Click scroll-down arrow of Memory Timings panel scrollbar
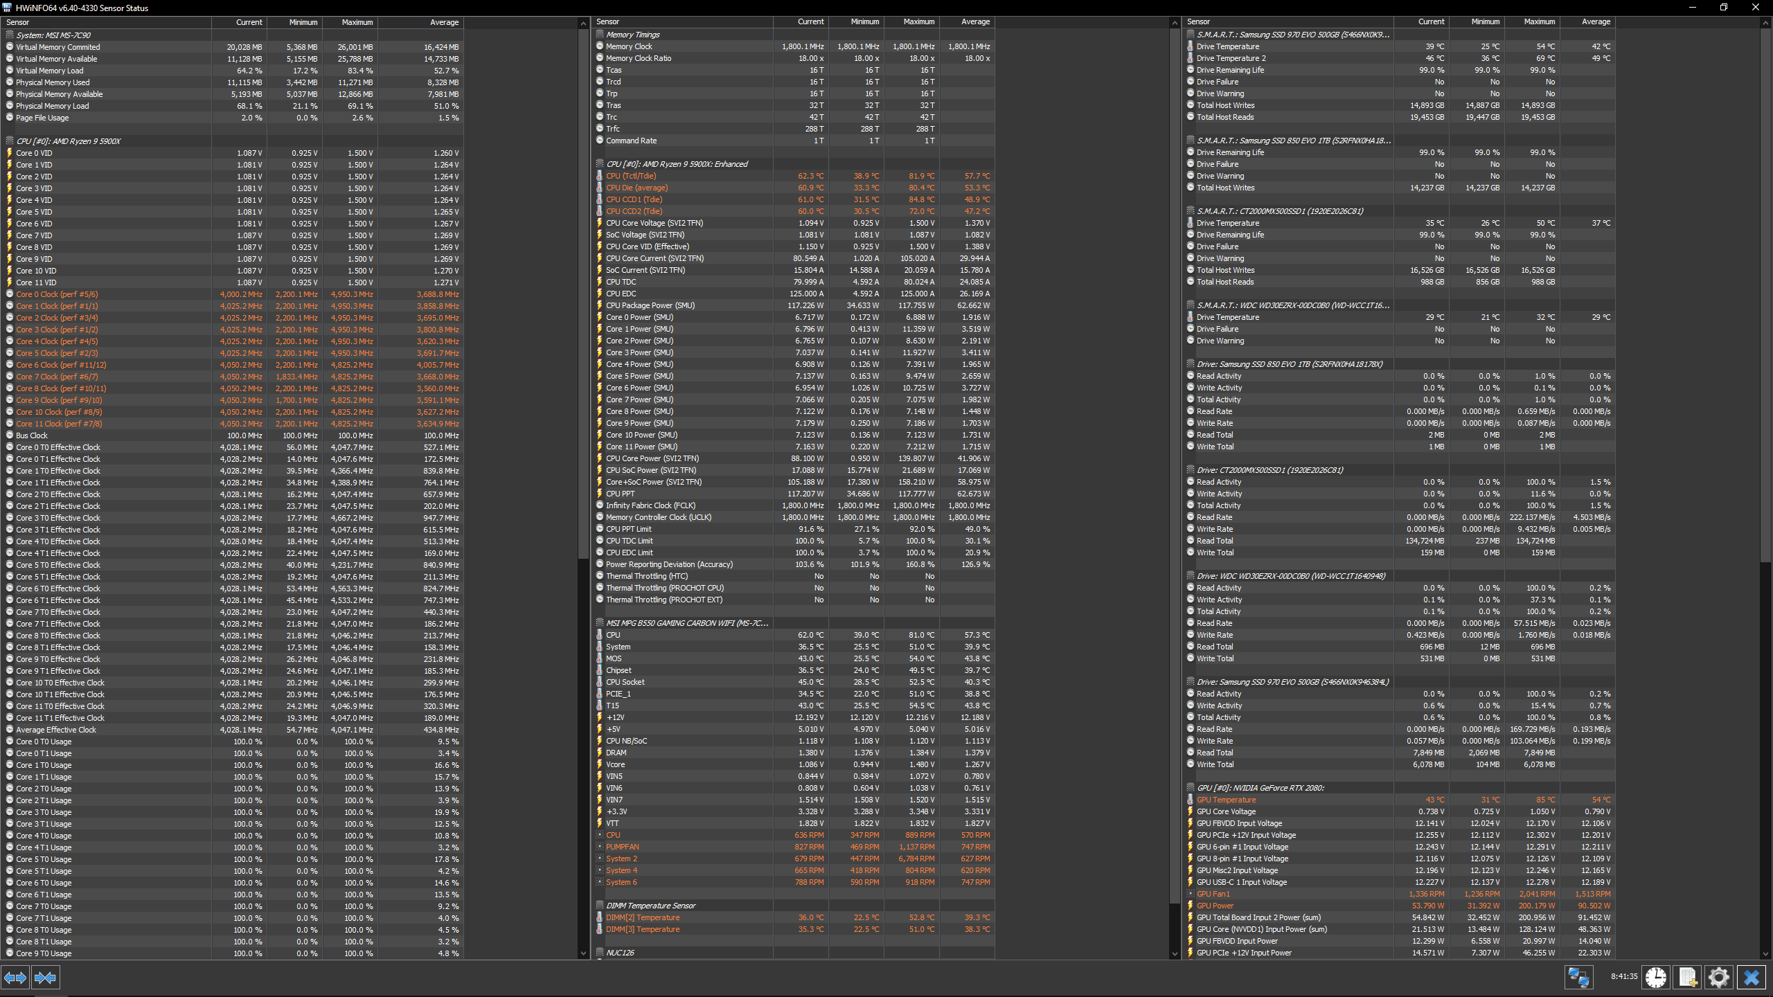Viewport: 1773px width, 997px height. [1175, 953]
